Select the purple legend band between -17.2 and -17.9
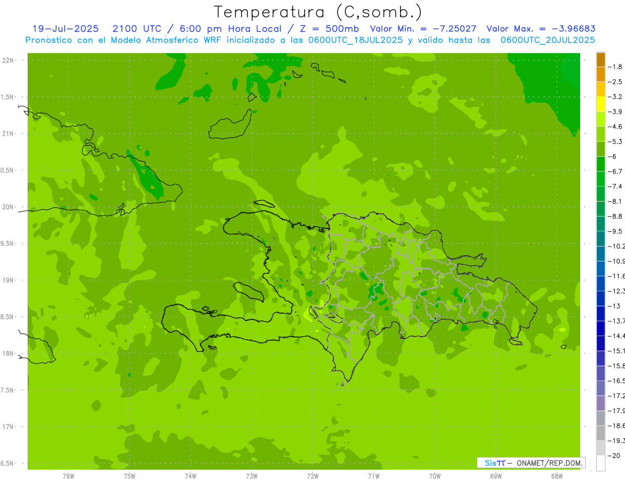 [x=601, y=403]
